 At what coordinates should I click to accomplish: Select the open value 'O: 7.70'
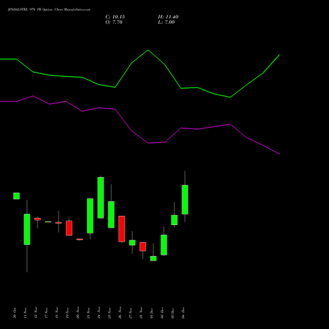pyautogui.click(x=114, y=22)
